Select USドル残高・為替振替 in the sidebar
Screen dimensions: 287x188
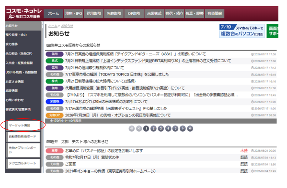click(x=23, y=72)
